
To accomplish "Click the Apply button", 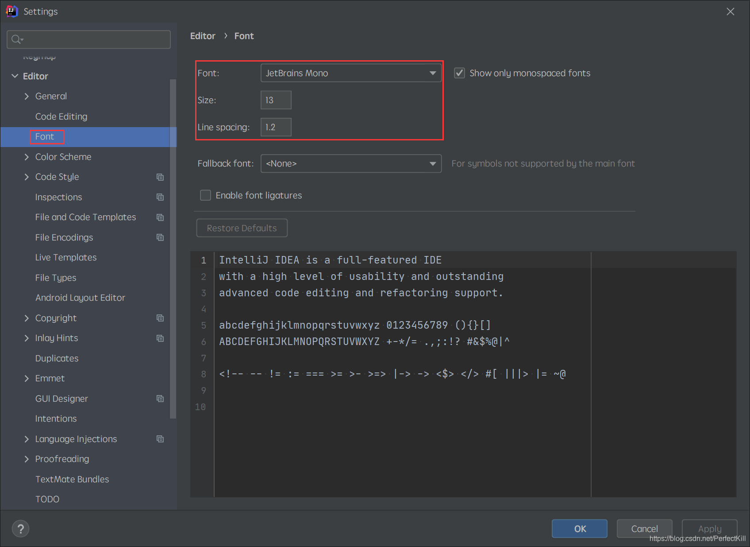I will click(x=709, y=528).
